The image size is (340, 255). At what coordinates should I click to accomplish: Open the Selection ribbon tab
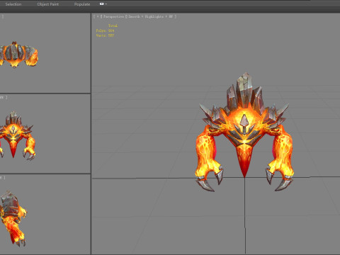tap(13, 4)
